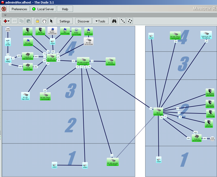The image size is (217, 177).
Task: Select the arrow pointer Select tool
Action: 51,21
